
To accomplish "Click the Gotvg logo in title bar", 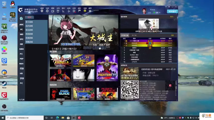I will coord(21,10).
